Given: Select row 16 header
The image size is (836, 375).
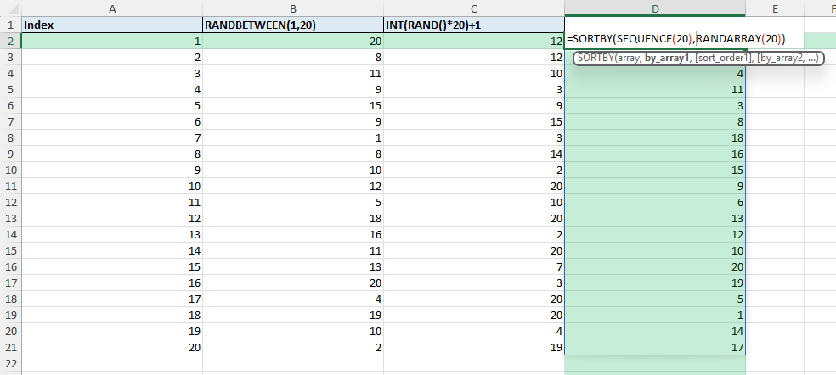Looking at the screenshot, I should 11,266.
